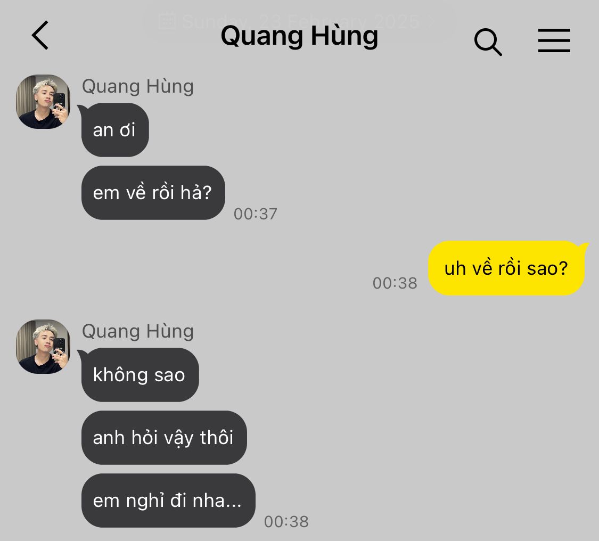Tap the 00:37 timestamp

click(255, 214)
